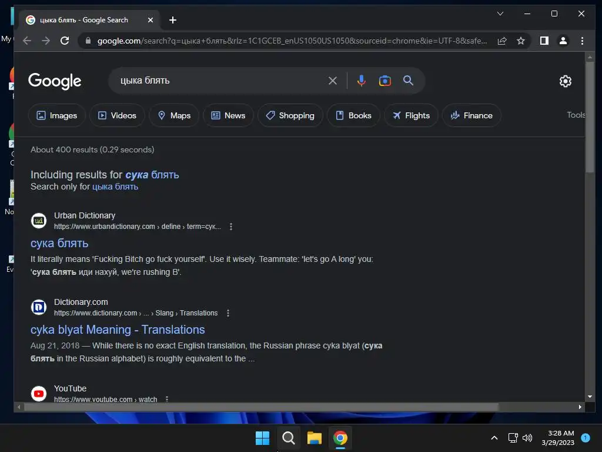Image resolution: width=602 pixels, height=452 pixels.
Task: Click the vertical scrollbar thumb
Action: 589,117
